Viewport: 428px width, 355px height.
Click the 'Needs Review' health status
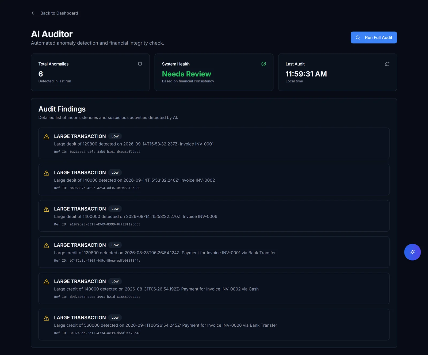click(186, 74)
